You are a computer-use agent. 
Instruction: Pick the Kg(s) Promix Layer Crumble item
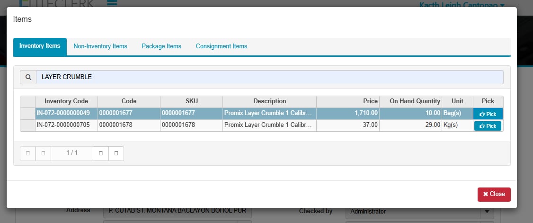tap(488, 126)
